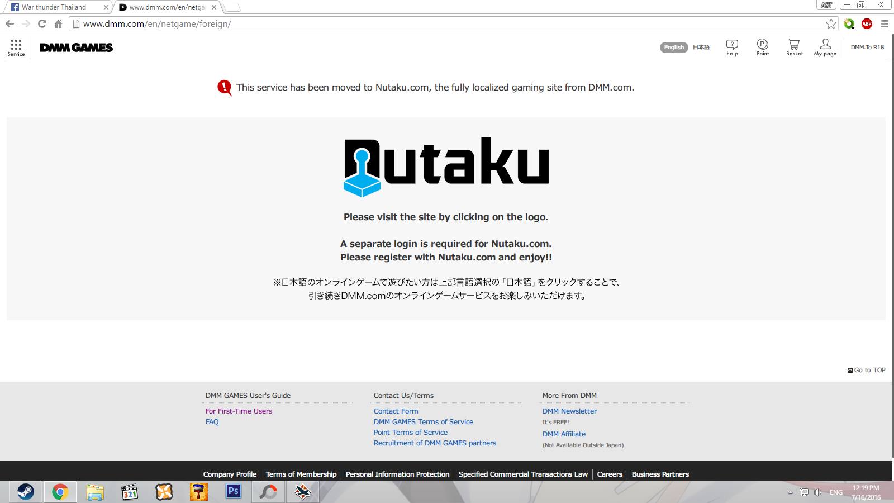894x503 pixels.
Task: Open the My page user icon
Action: point(825,48)
